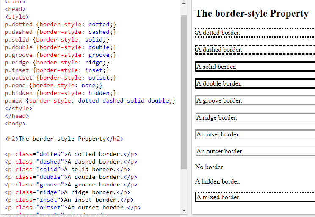Click 'A solid border.' paragraph in preview

255,67
